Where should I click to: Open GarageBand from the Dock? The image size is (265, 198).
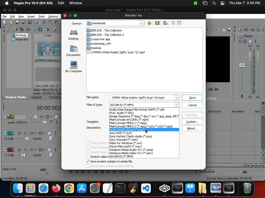(x=133, y=188)
